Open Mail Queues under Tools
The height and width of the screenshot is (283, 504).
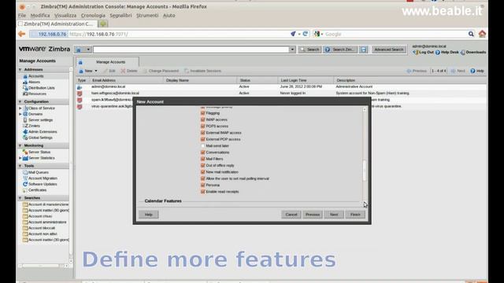[39, 172]
